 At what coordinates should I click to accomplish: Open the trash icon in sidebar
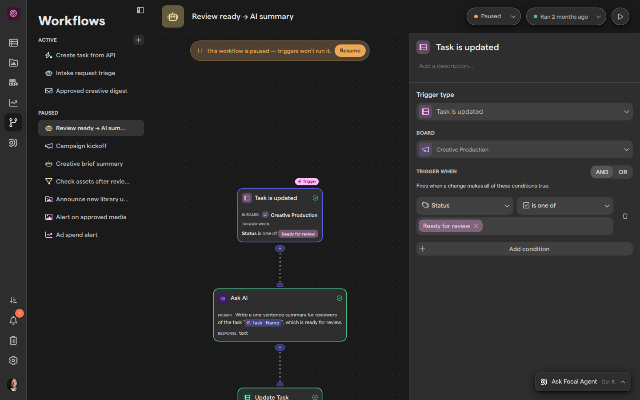click(13, 340)
